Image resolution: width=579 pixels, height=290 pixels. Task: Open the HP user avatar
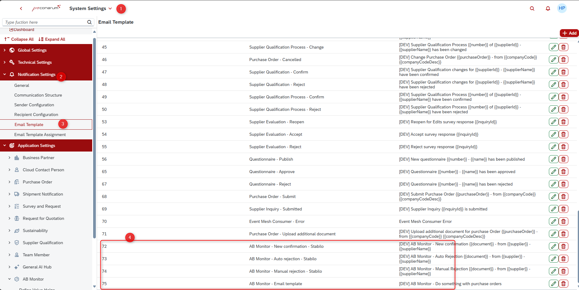coord(562,8)
